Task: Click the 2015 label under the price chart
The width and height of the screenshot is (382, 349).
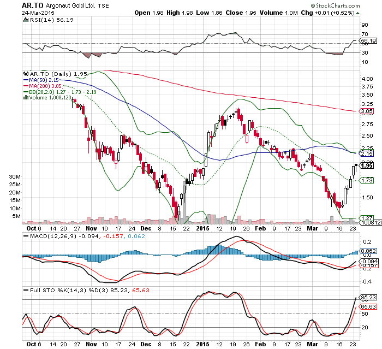Action: [202, 228]
